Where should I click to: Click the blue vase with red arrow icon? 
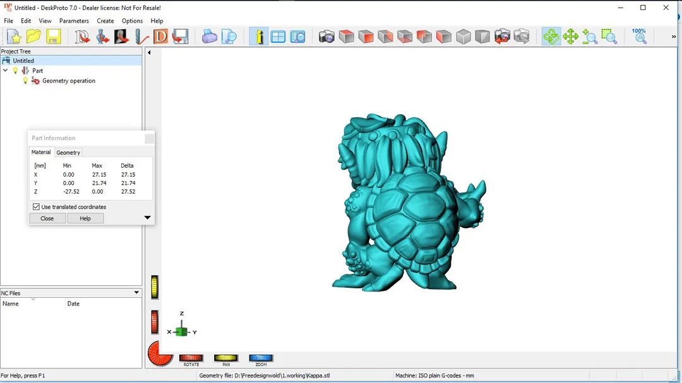click(x=102, y=37)
